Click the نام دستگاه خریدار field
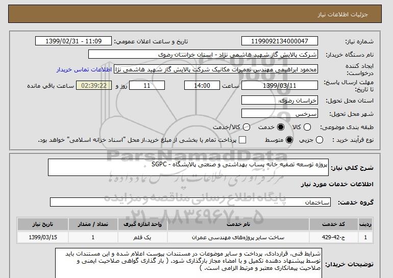The width and height of the screenshot is (393, 278). pos(203,55)
